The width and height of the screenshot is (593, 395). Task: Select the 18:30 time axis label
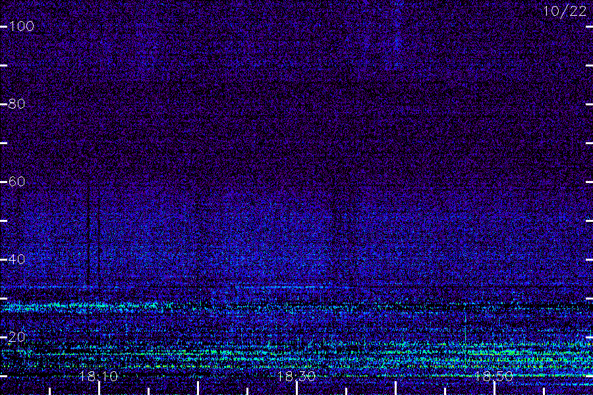(296, 376)
